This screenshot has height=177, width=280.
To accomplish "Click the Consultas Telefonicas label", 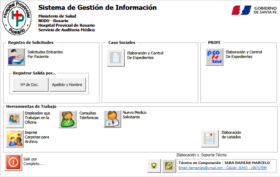I will coord(89,116).
